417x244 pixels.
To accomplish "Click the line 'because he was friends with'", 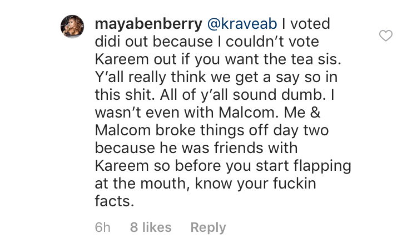I will point(196,148).
